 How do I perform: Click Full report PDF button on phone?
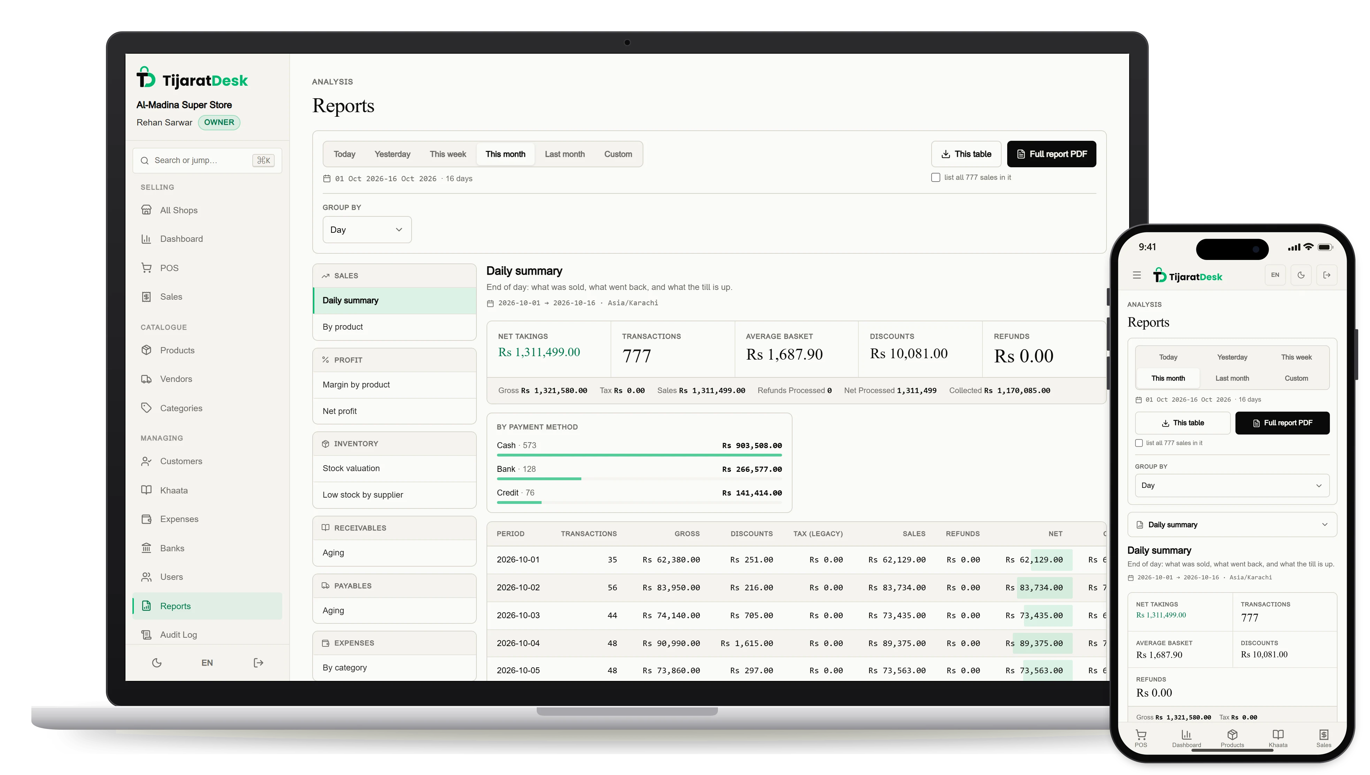pos(1282,423)
